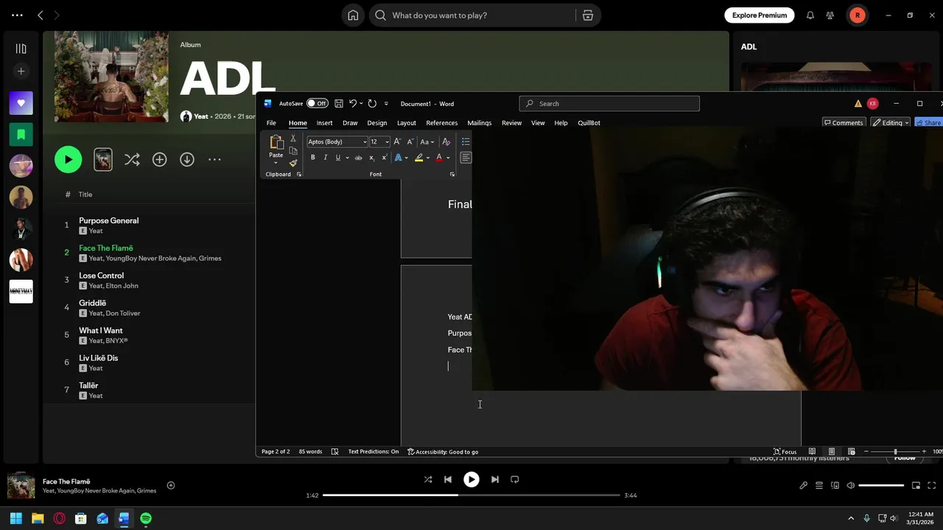Open the green bookmark Your Episodes tile
Screen dimensions: 943x530
[x=21, y=135]
